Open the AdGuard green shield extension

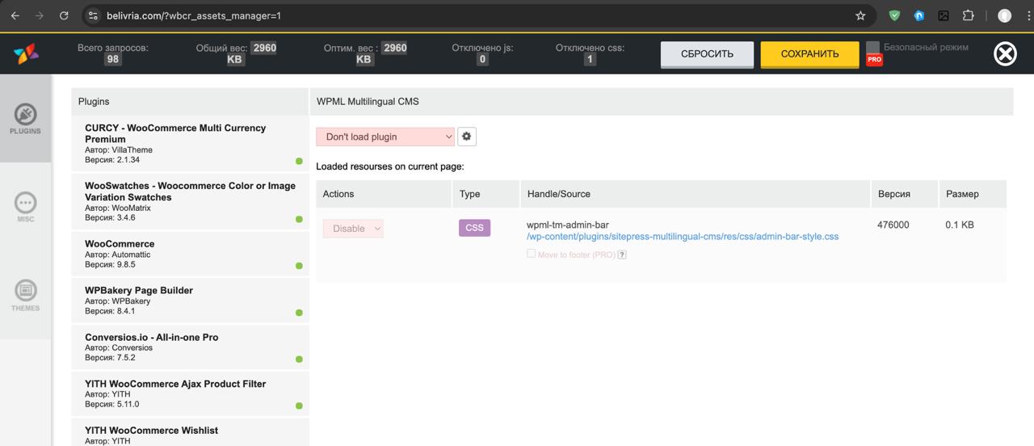(x=894, y=15)
